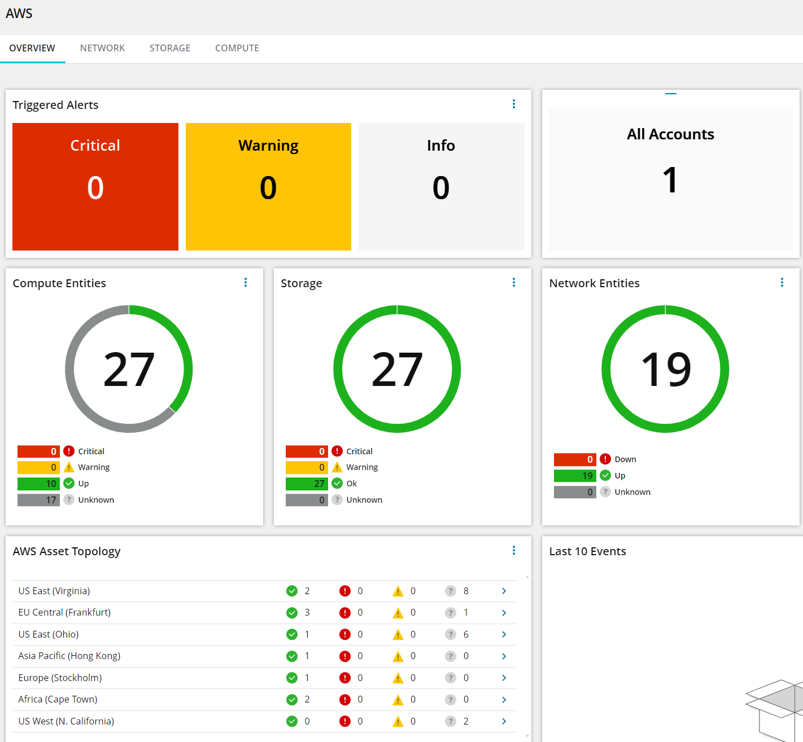Click warning triangle icon in US East (Ohio) row
The image size is (803, 742).
(x=398, y=635)
